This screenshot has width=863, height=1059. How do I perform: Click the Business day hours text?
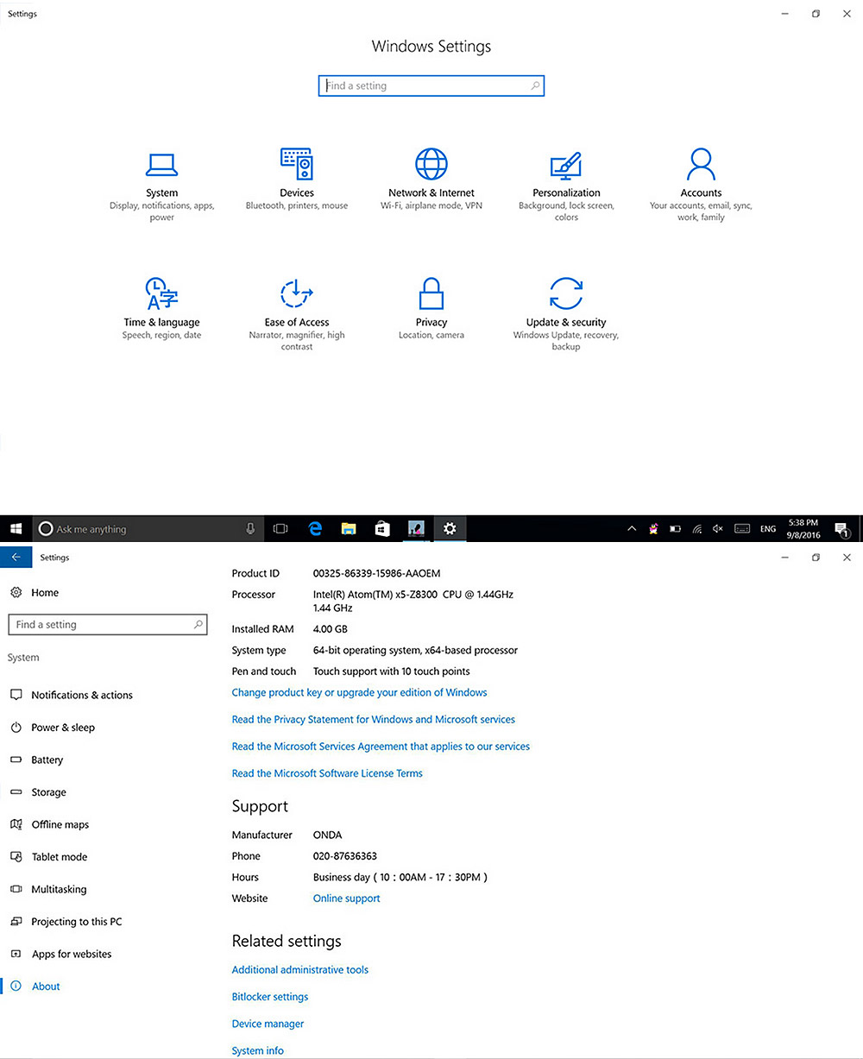(x=400, y=877)
